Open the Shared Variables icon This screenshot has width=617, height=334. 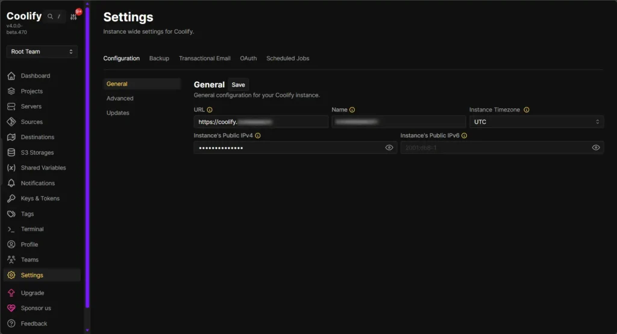pos(11,168)
